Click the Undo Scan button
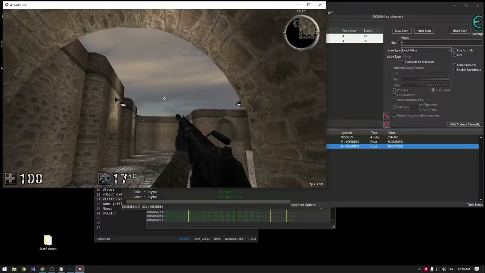The width and height of the screenshot is (485, 273). point(460,31)
